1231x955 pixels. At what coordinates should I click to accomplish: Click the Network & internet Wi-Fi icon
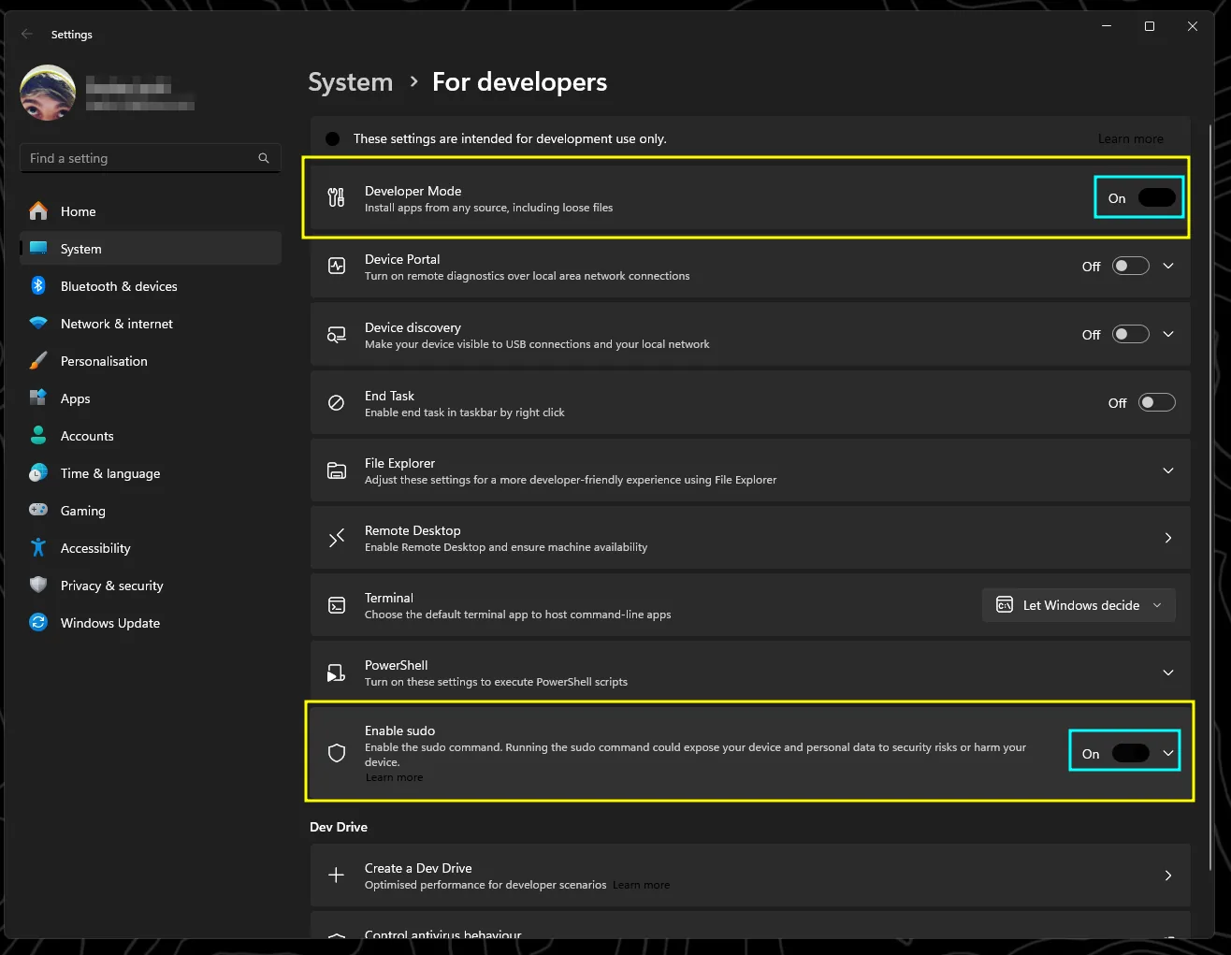(38, 324)
